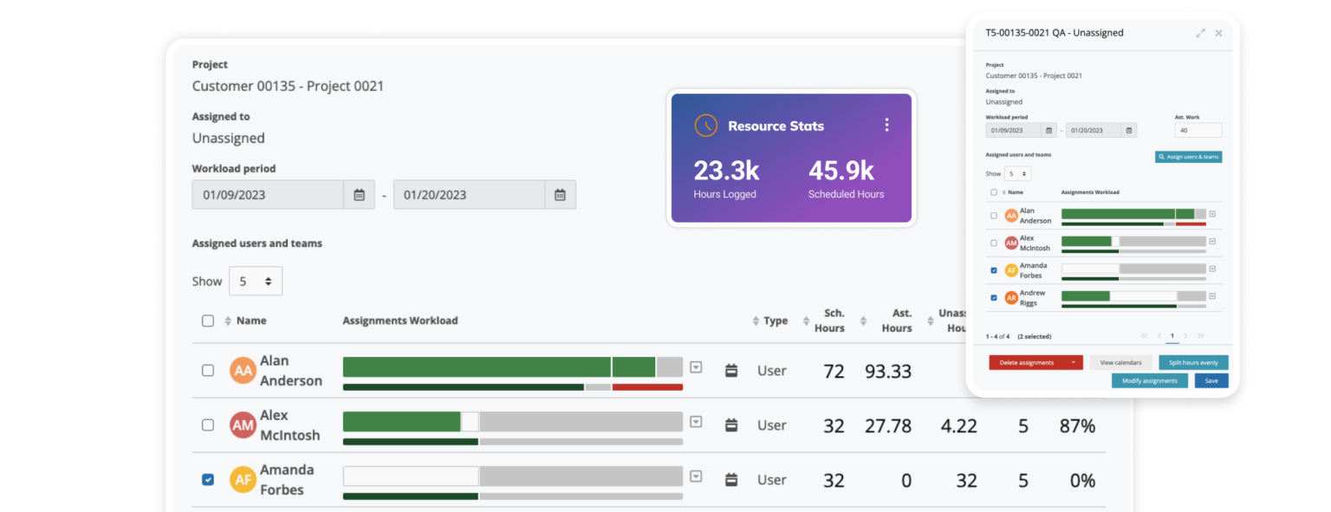The width and height of the screenshot is (1331, 512).
Task: Open Amanda Forbes' calendar icon
Action: (x=731, y=479)
